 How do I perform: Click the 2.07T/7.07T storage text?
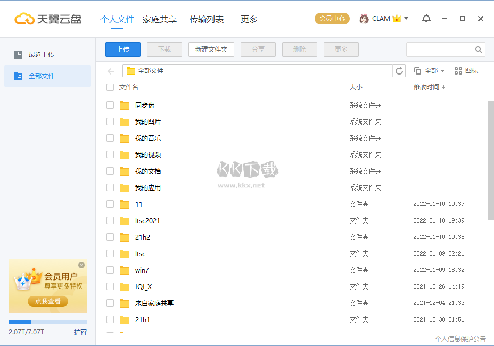(26, 332)
